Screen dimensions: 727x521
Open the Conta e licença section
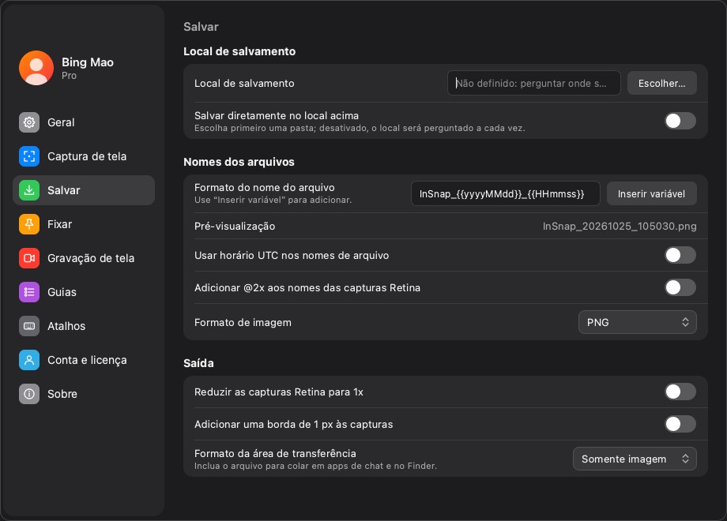point(84,360)
